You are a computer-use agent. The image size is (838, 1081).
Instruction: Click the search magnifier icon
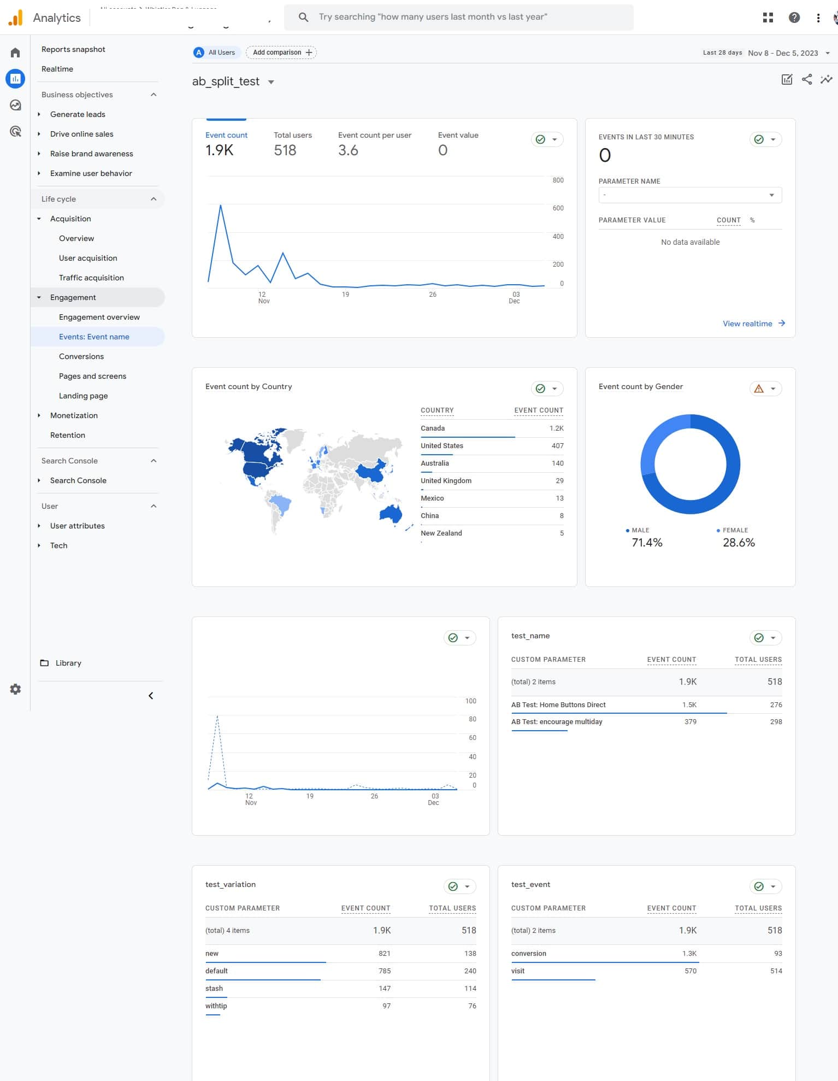pos(303,17)
